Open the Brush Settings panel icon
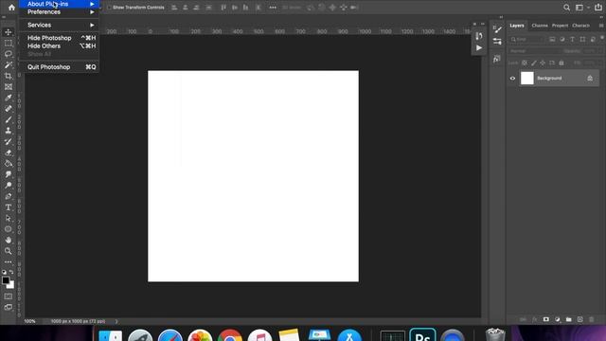 coord(497,29)
